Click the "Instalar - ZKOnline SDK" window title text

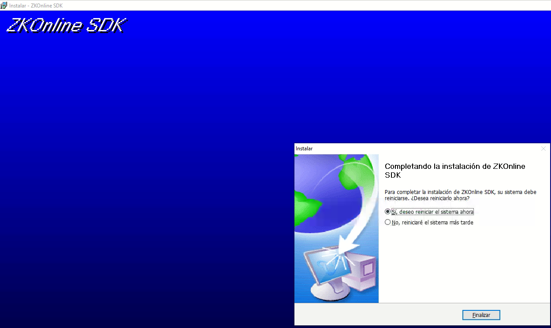pyautogui.click(x=36, y=5)
